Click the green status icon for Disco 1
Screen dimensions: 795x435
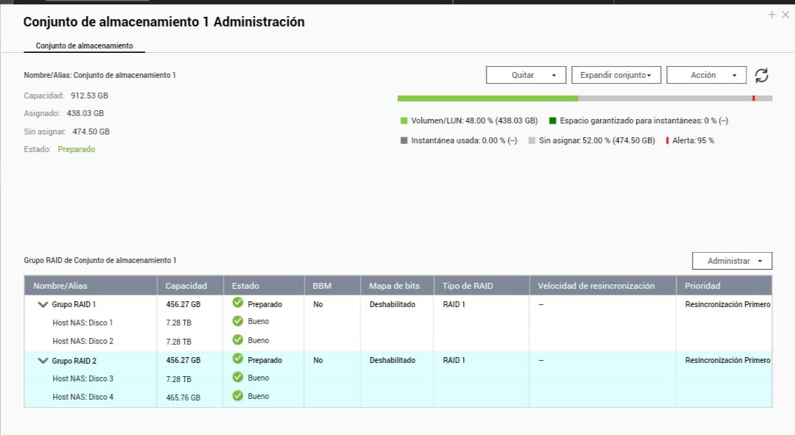point(238,321)
